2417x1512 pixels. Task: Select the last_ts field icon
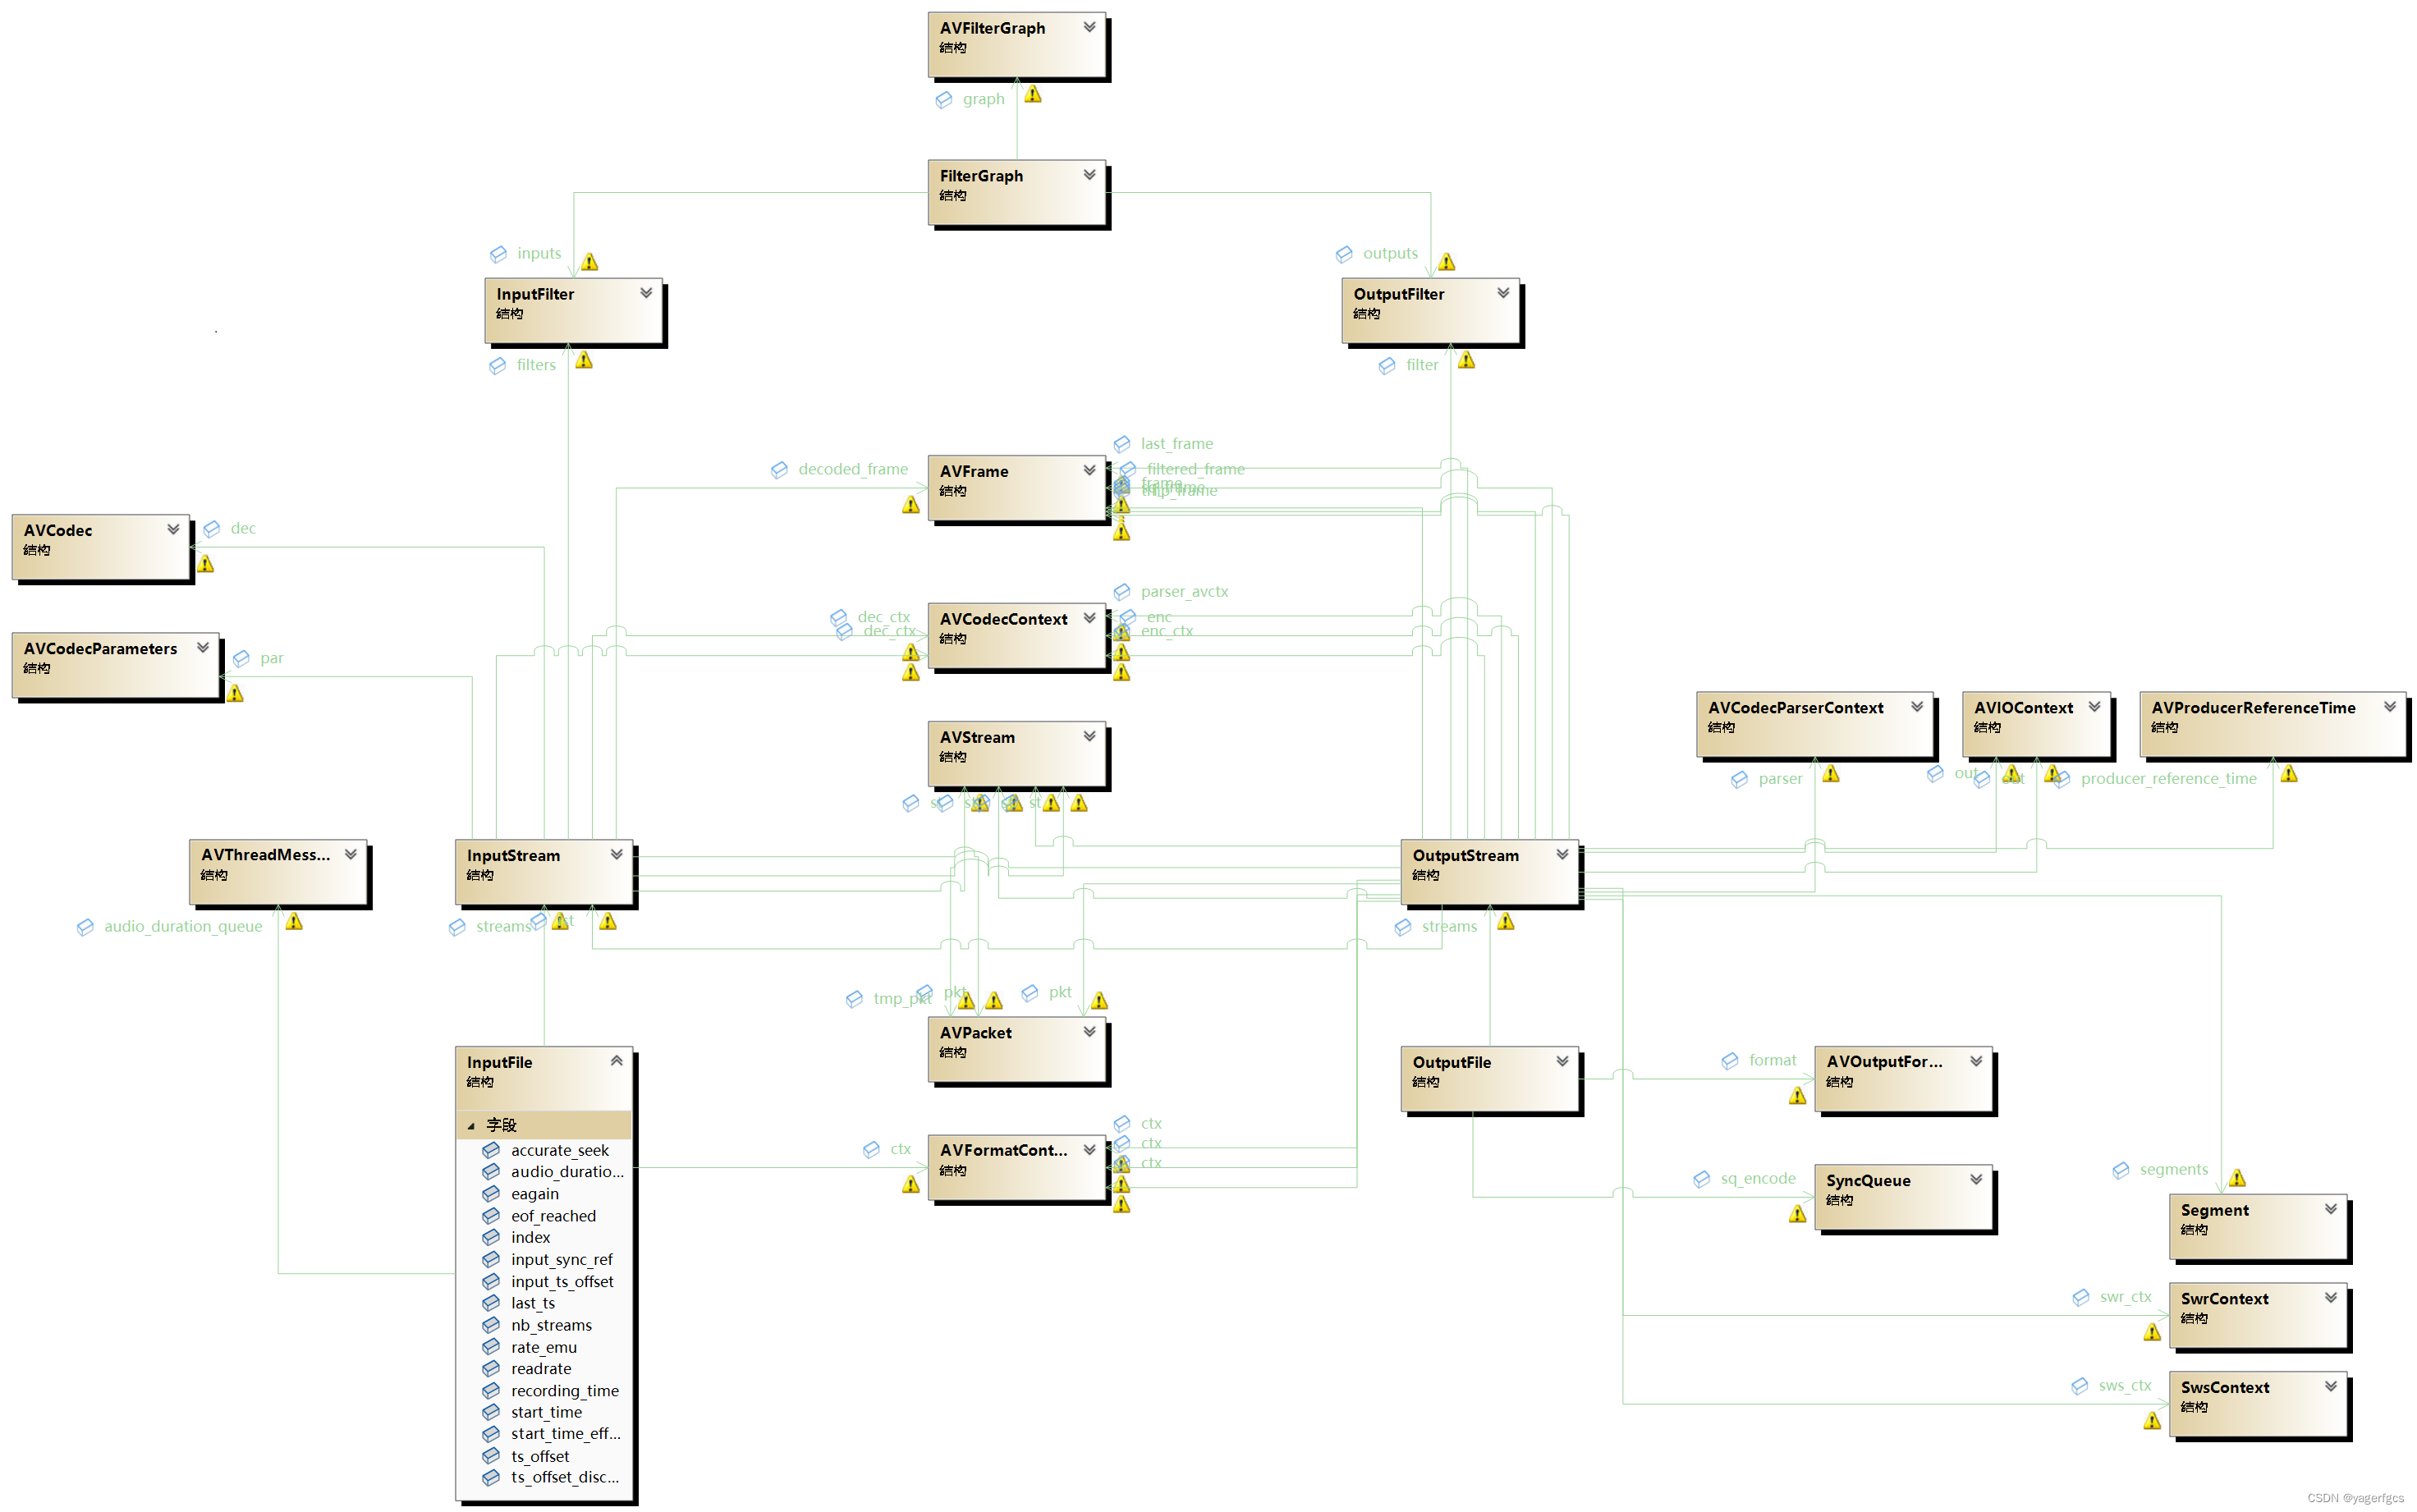point(491,1303)
